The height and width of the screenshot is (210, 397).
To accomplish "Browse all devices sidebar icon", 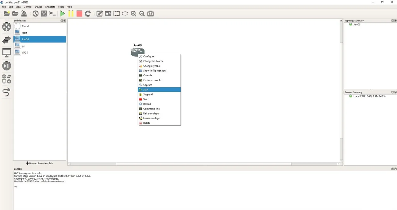I will [7, 79].
